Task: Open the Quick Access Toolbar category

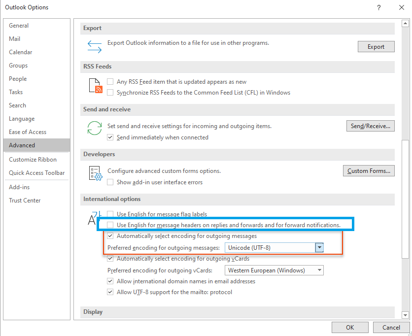Action: [x=37, y=173]
